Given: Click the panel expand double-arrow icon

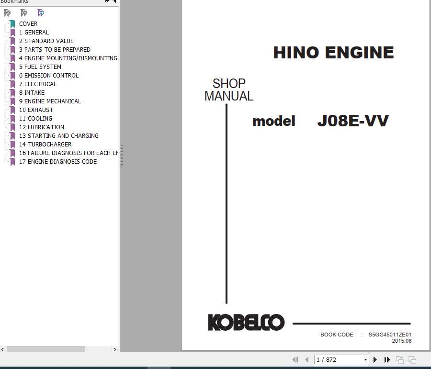Looking at the screenshot, I should [107, 1].
